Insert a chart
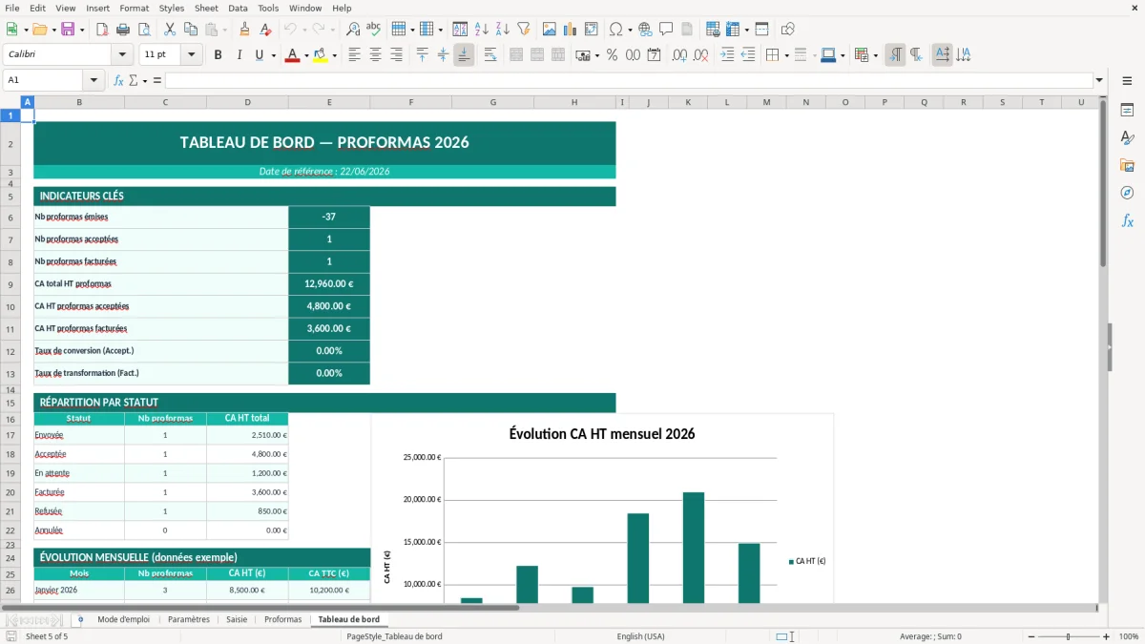 [571, 30]
